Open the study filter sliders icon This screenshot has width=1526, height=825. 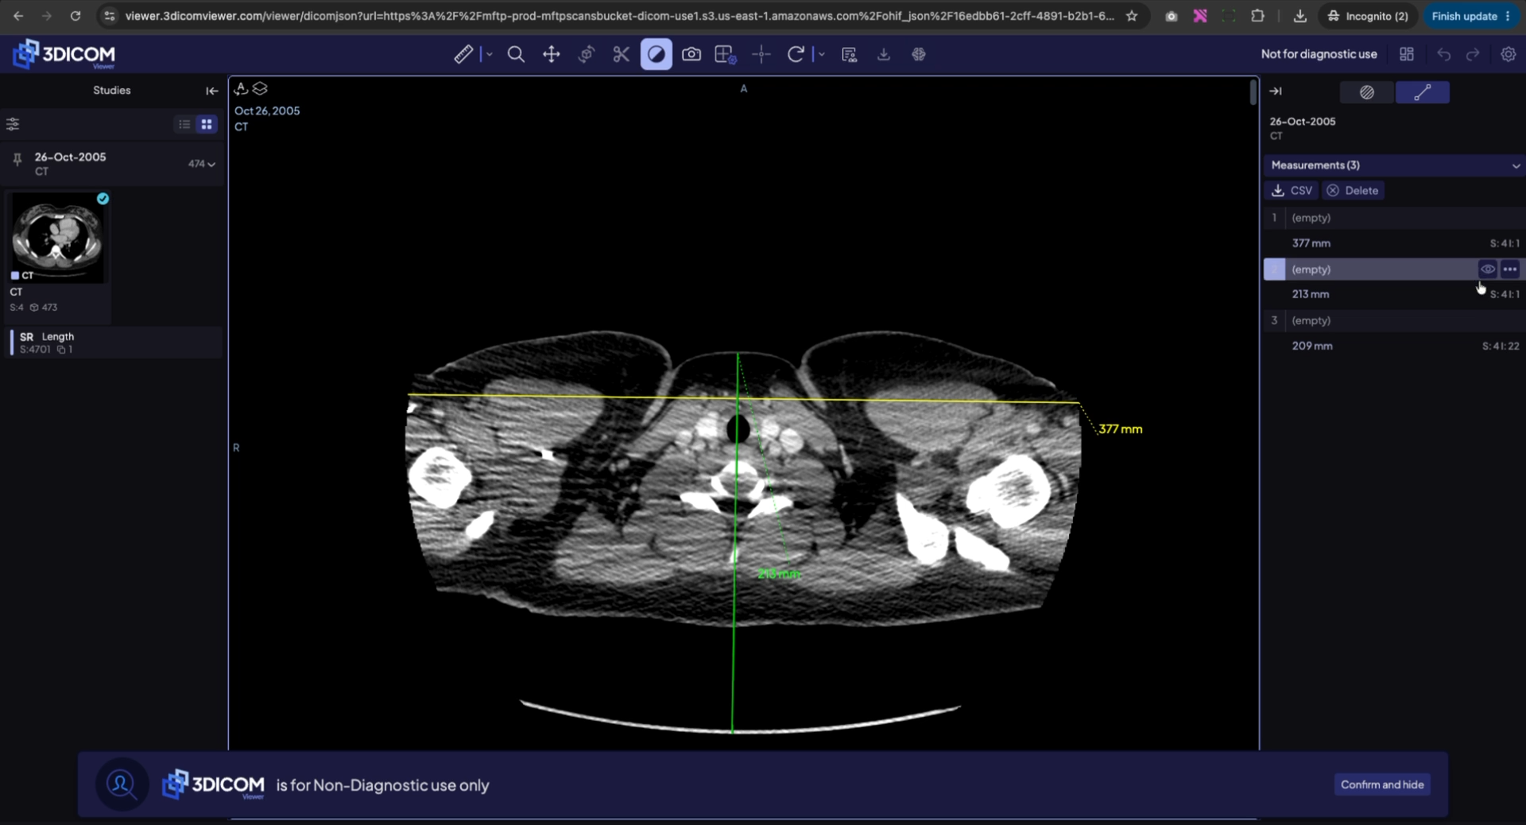[13, 124]
